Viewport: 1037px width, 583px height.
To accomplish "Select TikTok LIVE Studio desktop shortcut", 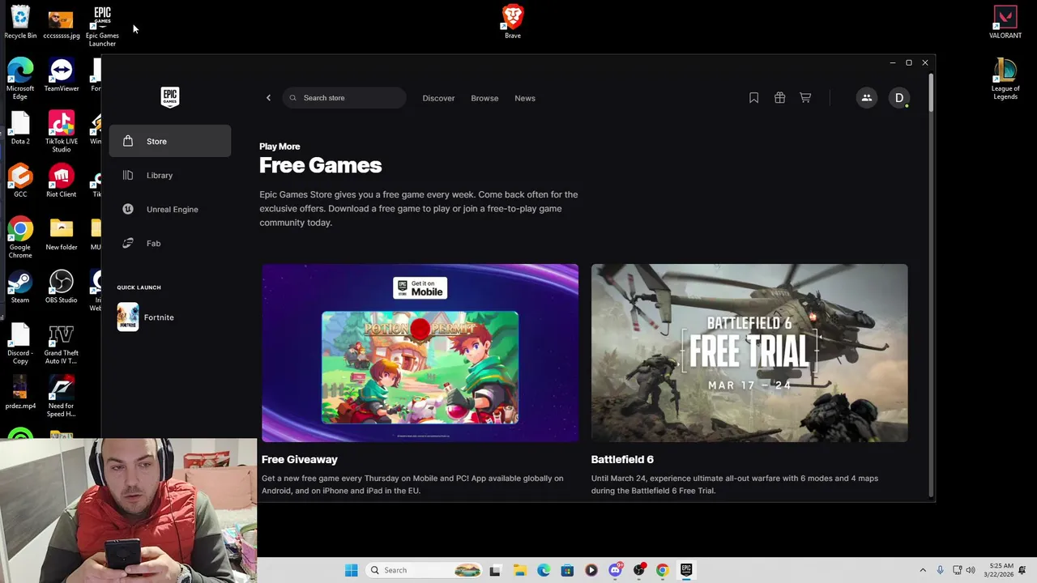I will 62,131.
